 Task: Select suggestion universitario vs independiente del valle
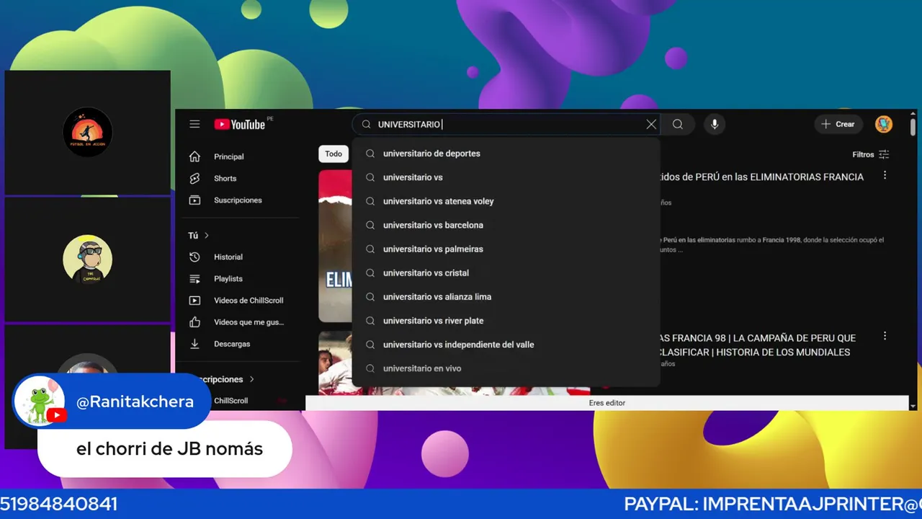pos(506,345)
